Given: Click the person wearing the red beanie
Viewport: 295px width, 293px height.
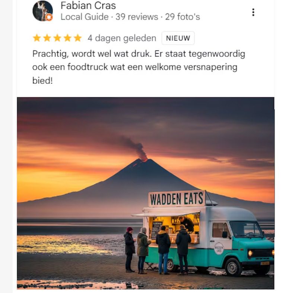Looking at the screenshot, I should [x=130, y=250].
